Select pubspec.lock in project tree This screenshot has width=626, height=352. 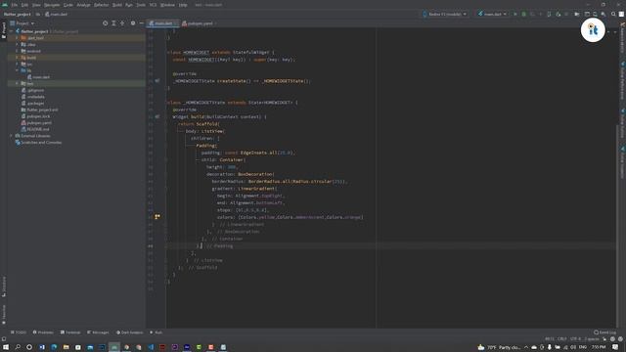35,116
